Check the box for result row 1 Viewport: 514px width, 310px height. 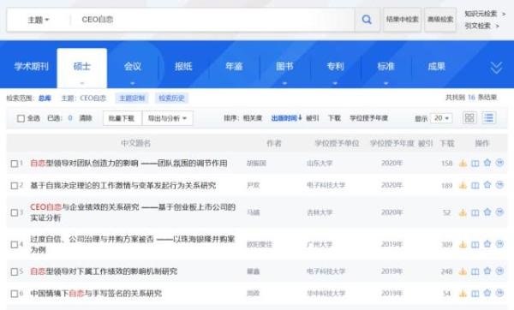15,164
